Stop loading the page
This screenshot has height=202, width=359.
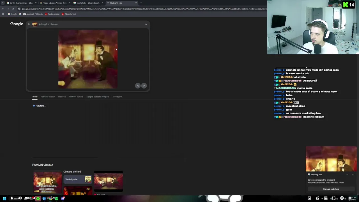pos(13,9)
